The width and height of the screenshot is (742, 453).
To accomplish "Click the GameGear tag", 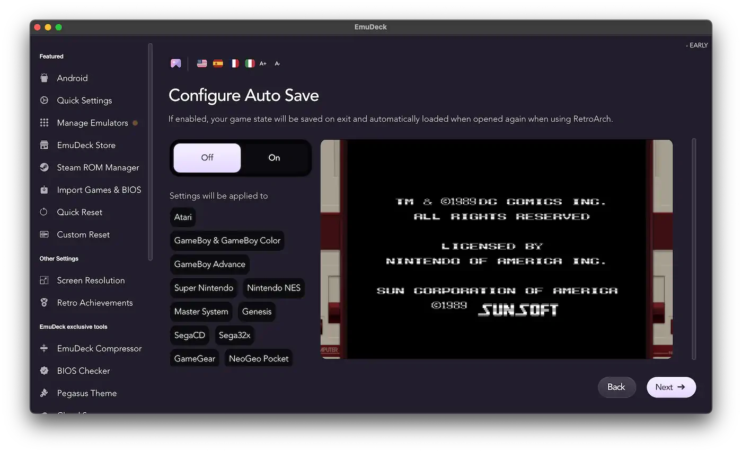I will [x=195, y=358].
